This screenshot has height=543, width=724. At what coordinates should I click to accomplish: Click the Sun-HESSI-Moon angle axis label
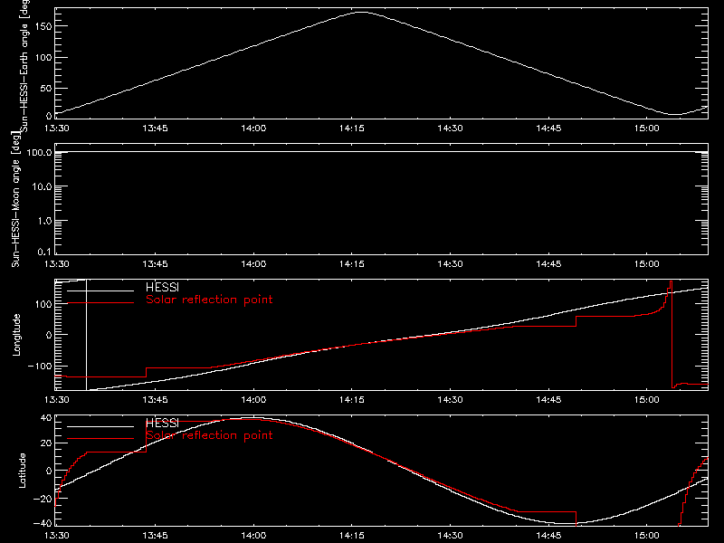[x=15, y=199]
